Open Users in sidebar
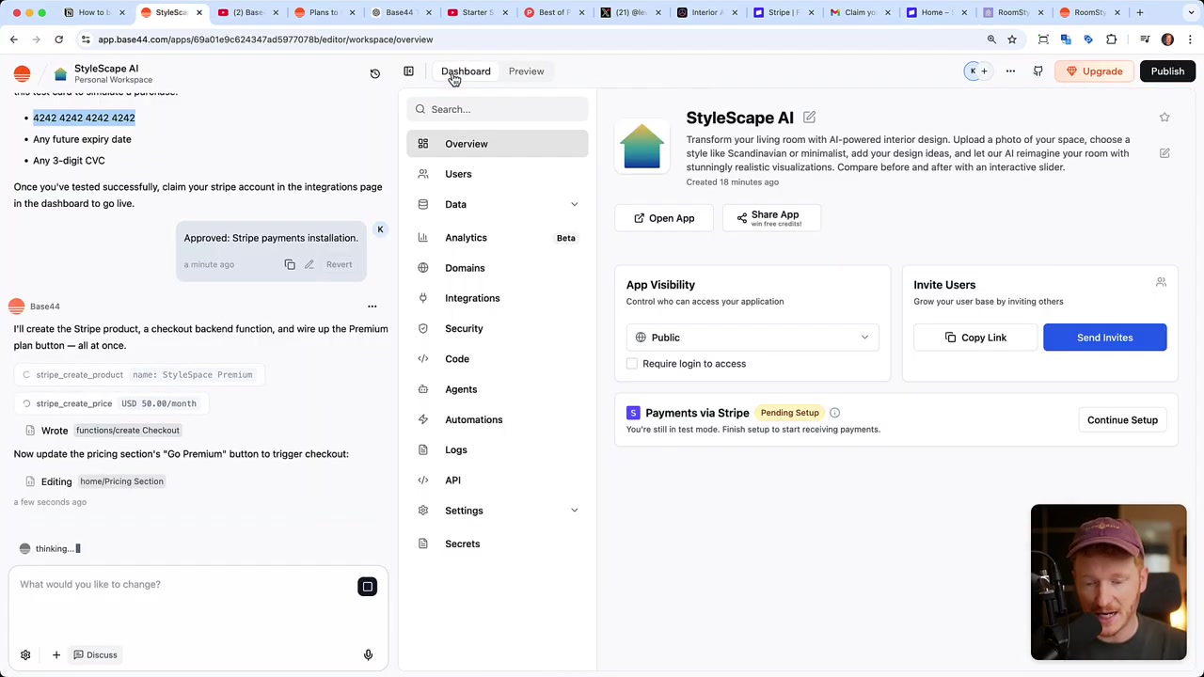The image size is (1204, 677). [498, 174]
